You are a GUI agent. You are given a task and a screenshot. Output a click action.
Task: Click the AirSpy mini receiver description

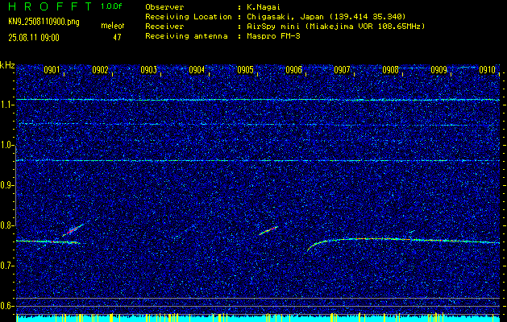[x=335, y=26]
